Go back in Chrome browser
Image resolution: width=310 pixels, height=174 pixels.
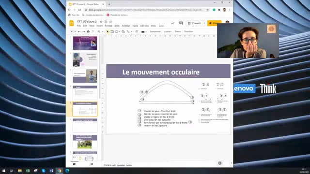coord(69,10)
